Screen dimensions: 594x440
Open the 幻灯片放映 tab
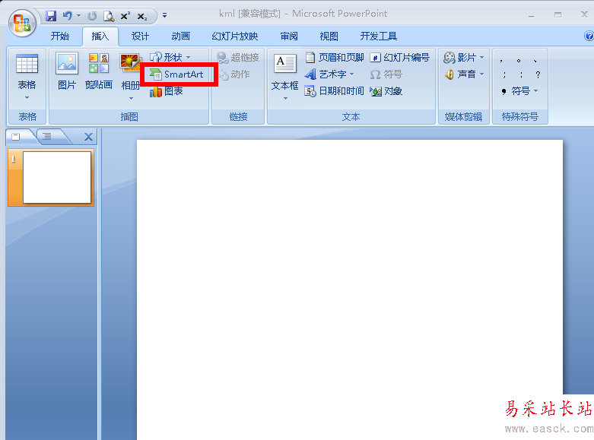point(234,36)
